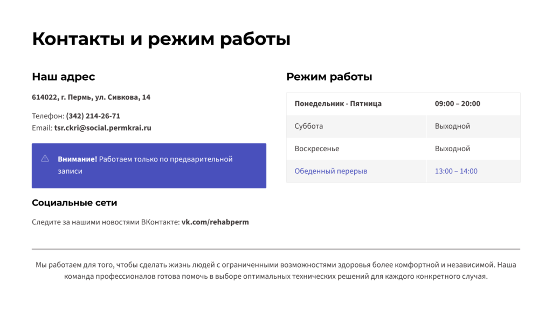Select the 09:00 – 20:00 hours cell
The image size is (552, 310).
pyautogui.click(x=473, y=104)
